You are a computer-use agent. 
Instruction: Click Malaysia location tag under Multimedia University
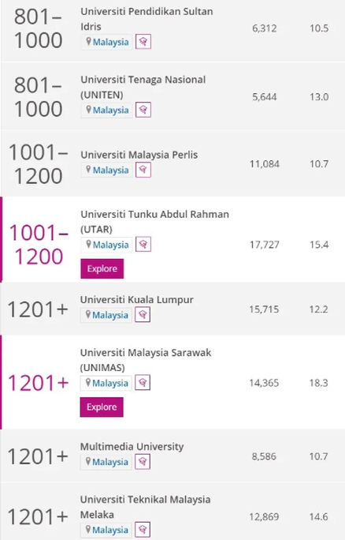click(106, 462)
